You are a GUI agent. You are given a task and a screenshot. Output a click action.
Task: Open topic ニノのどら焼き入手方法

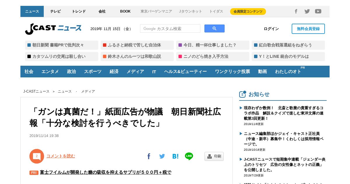[x=213, y=56]
